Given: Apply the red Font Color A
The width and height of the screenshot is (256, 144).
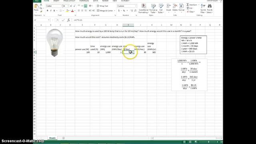Looking at the screenshot, I should pos(72,11).
